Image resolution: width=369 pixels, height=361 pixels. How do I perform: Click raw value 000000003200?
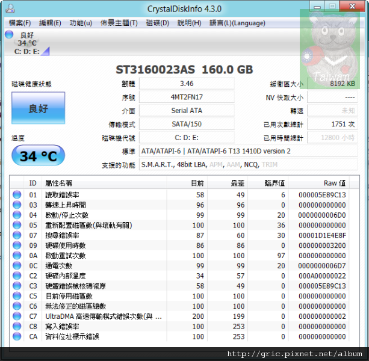322,245
